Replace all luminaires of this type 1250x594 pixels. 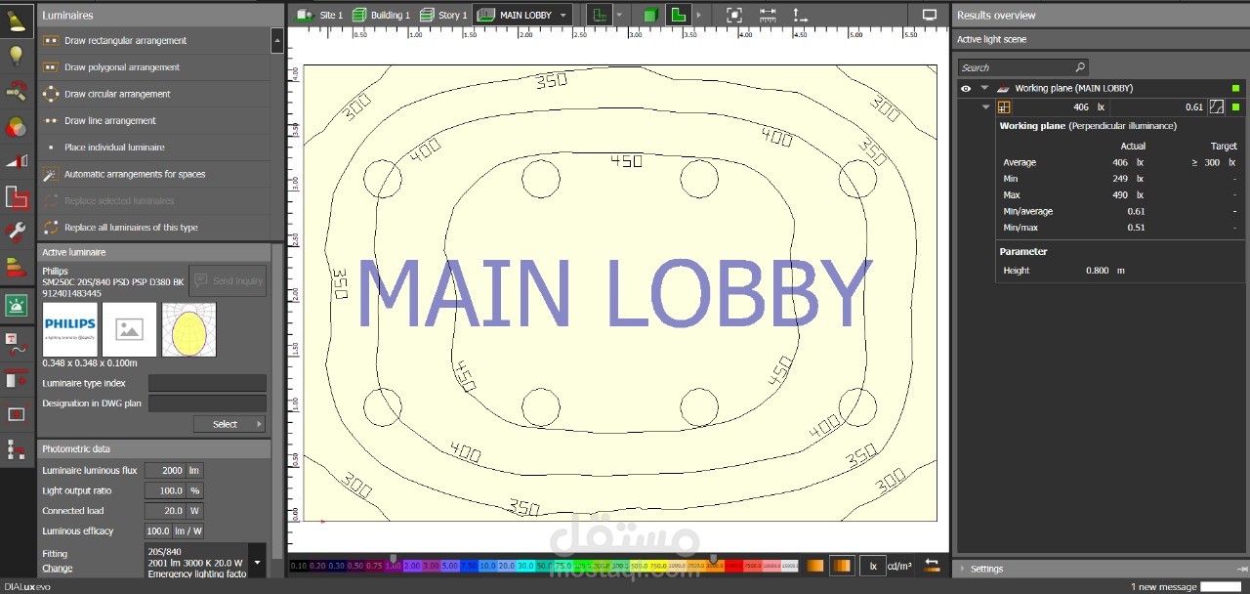coord(154,228)
